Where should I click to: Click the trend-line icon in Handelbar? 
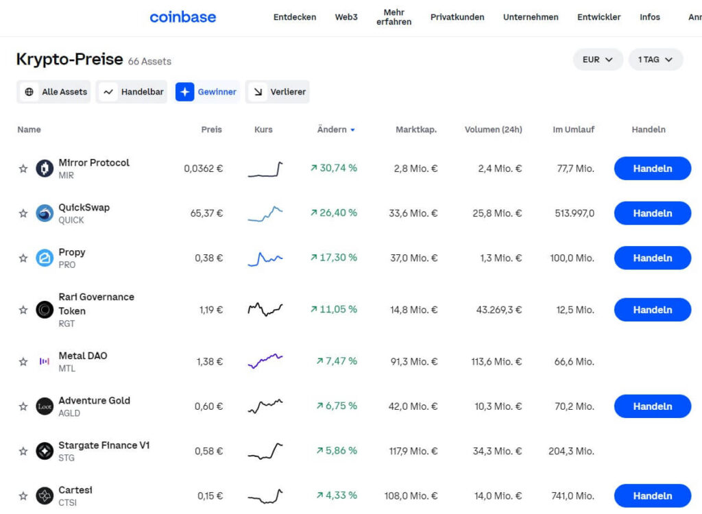click(108, 92)
